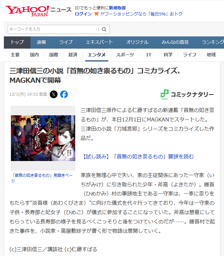Click the 新規取得 link
The height and width of the screenshot is (256, 224).
click(x=117, y=8)
